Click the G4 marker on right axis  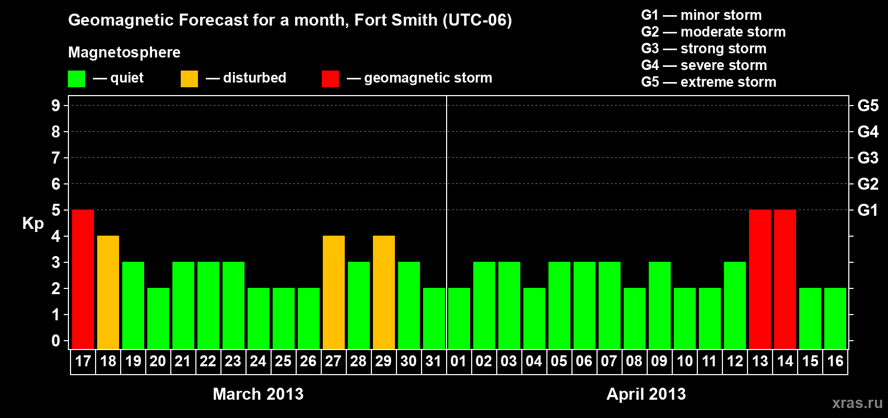868,132
